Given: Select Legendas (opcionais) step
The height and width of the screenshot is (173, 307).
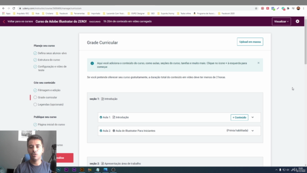Looking at the screenshot, I should click(x=48, y=105).
